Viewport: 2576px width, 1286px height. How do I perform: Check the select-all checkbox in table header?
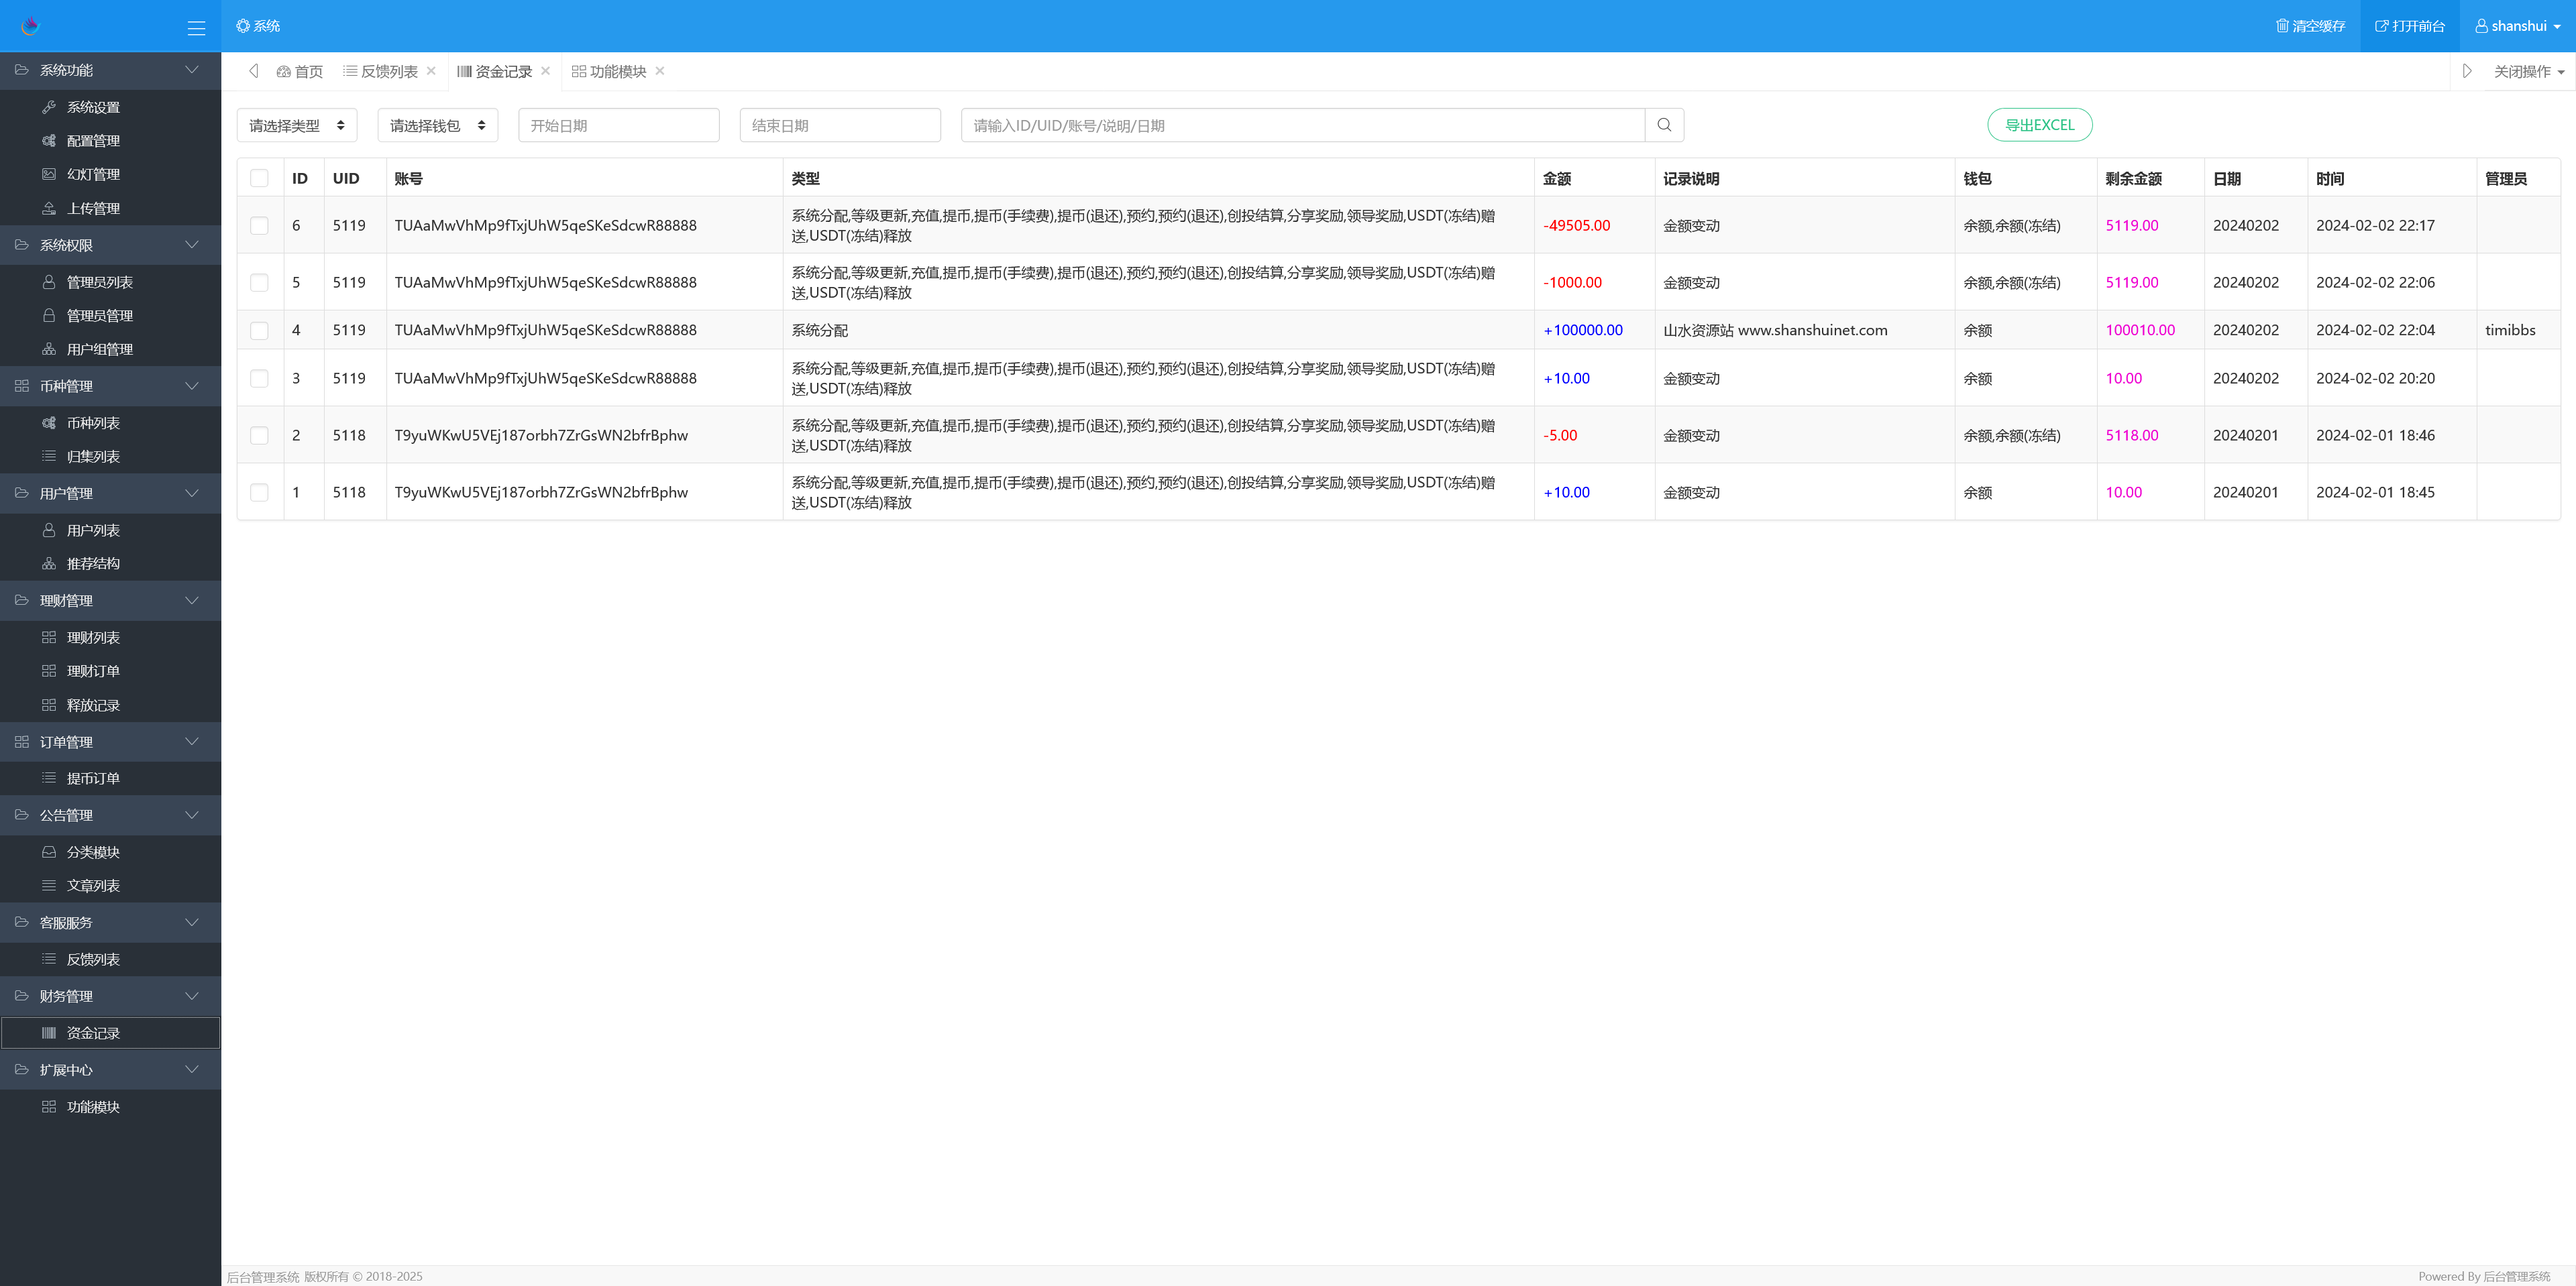[x=260, y=178]
